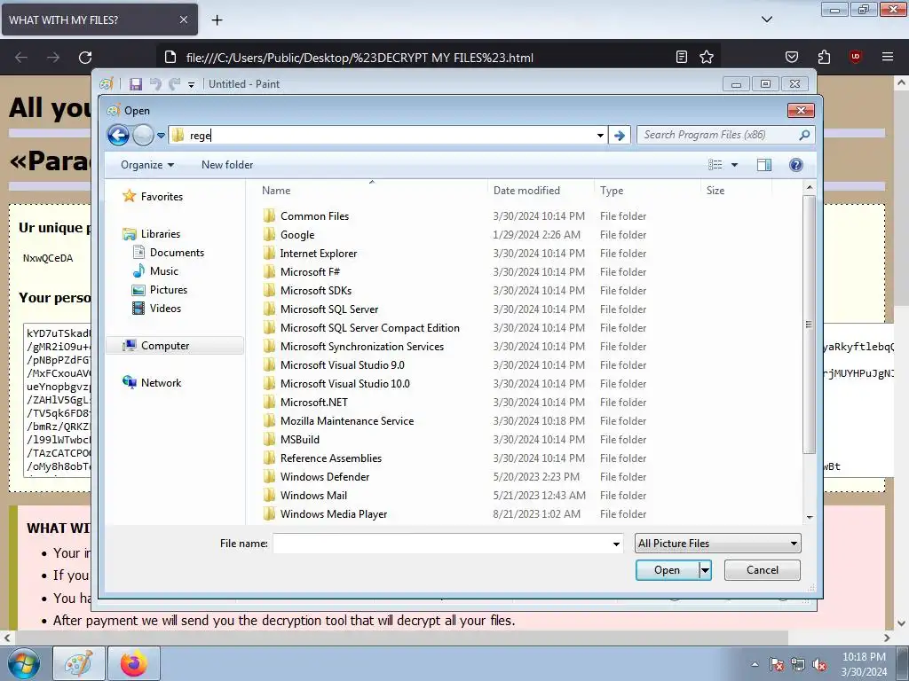Sort by the Size column header
Screen dimensions: 909x681
[715, 191]
